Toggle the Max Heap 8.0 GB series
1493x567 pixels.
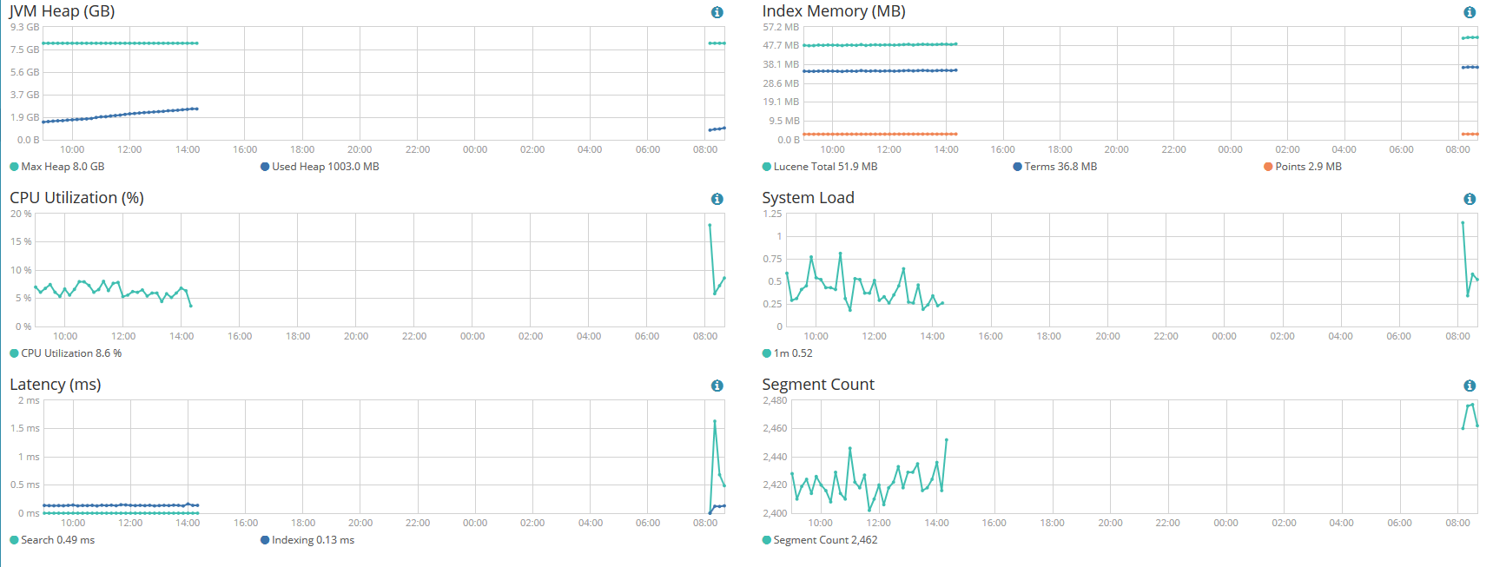(57, 167)
